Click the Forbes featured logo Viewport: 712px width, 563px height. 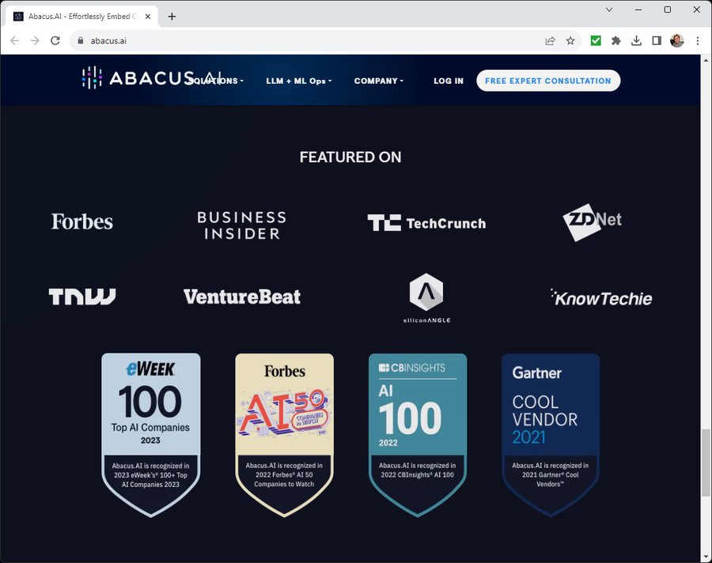tap(82, 221)
